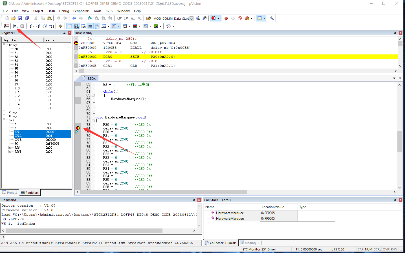The image size is (405, 253).
Task: Switch to the Project panel tab
Action: coord(10,193)
